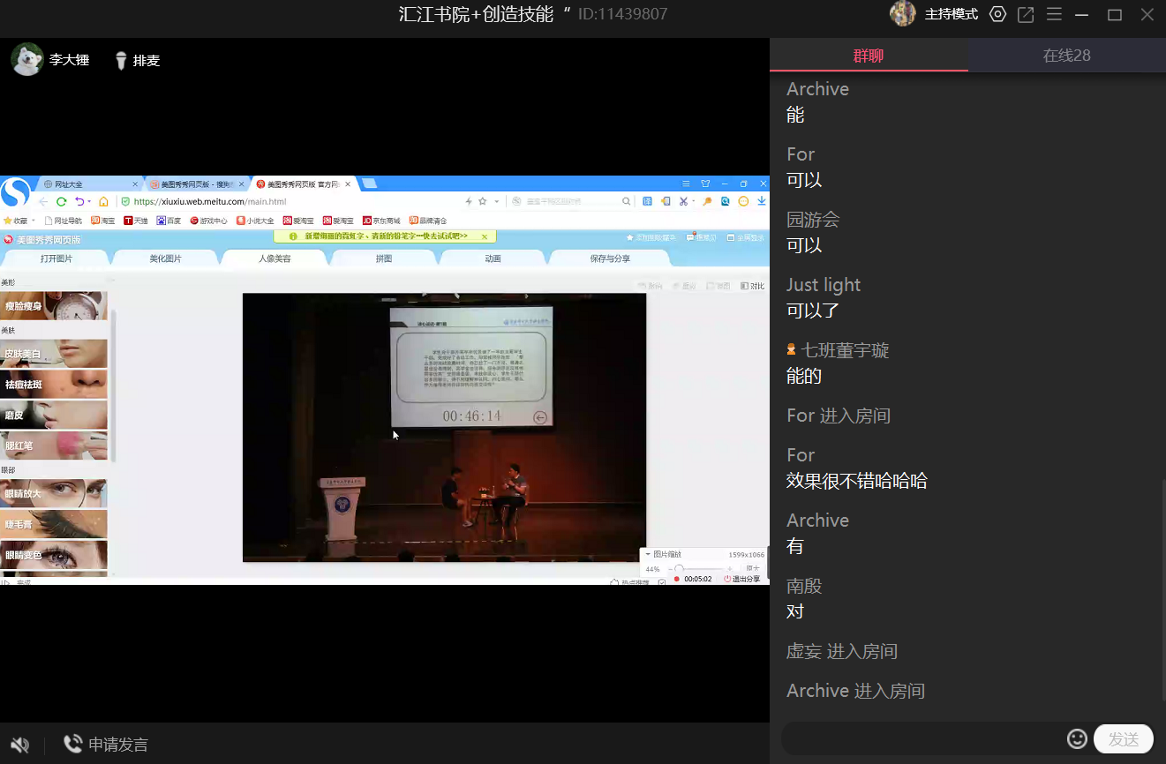Click 李大锤's polar bear avatar
1166x764 pixels.
(x=26, y=60)
